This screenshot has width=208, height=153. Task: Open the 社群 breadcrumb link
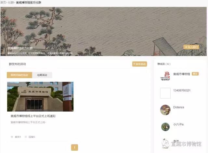tap(11, 3)
